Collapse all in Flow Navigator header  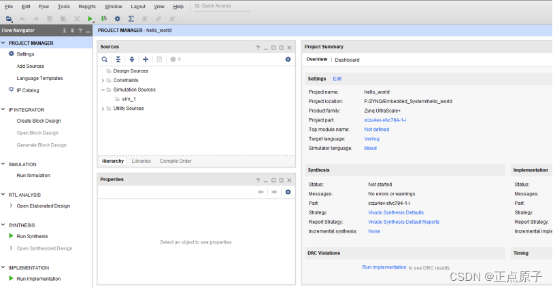point(64,31)
